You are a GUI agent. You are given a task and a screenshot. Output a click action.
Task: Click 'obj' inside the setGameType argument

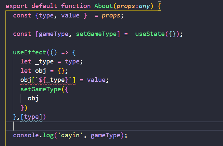coord(33,98)
